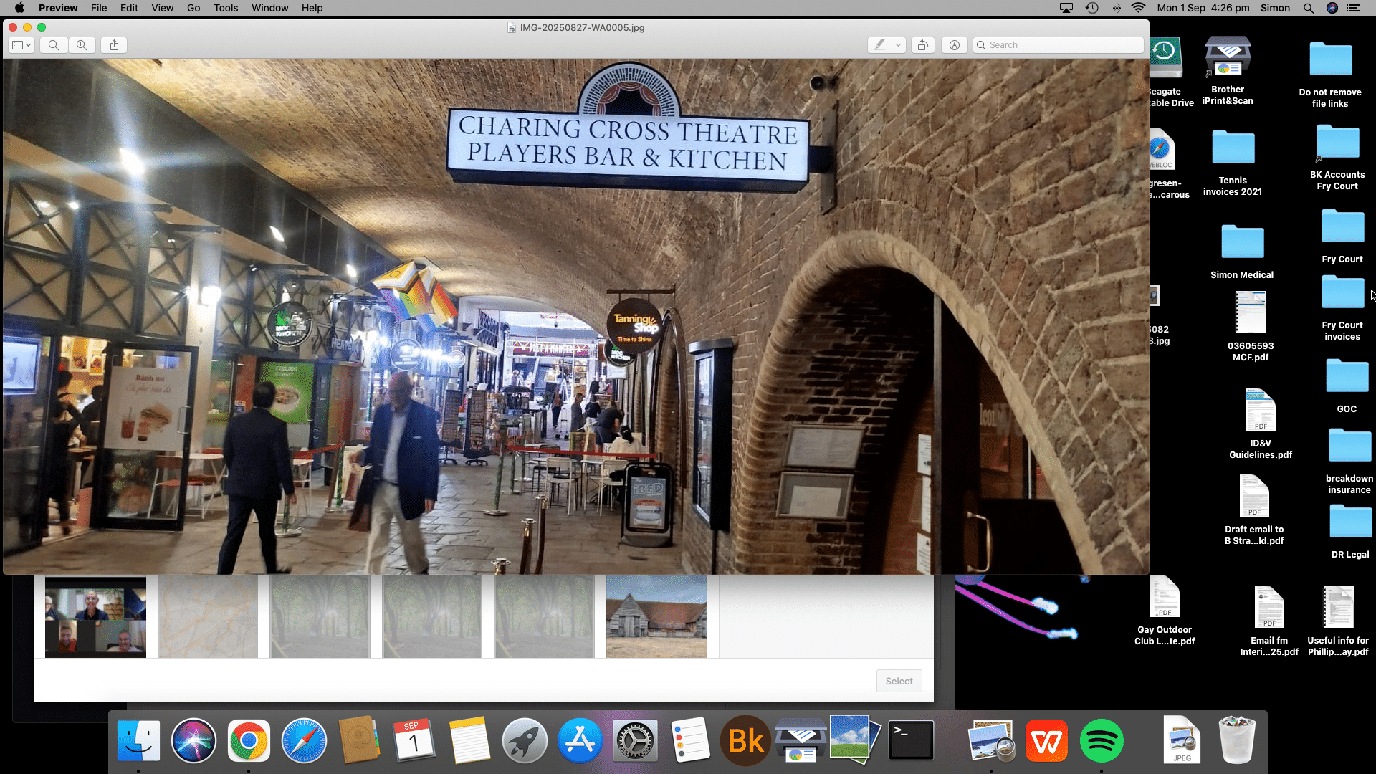Select the 03605593 MCF.pdf file
This screenshot has width=1376, height=774.
click(x=1251, y=326)
